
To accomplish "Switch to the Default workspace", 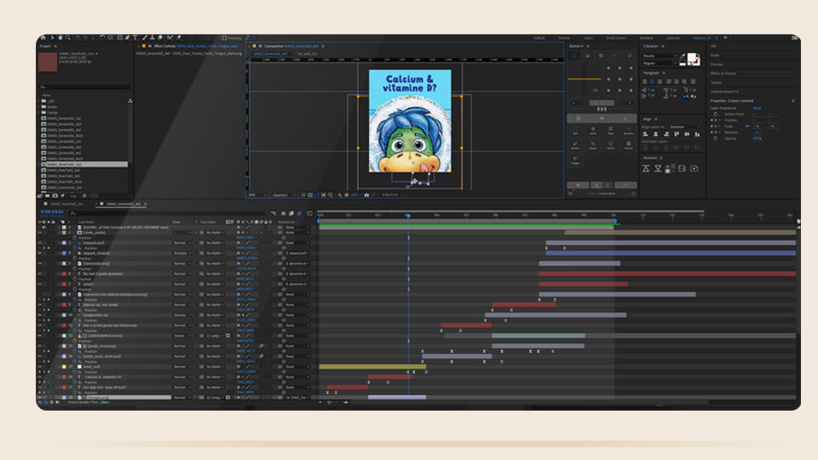I will point(539,38).
